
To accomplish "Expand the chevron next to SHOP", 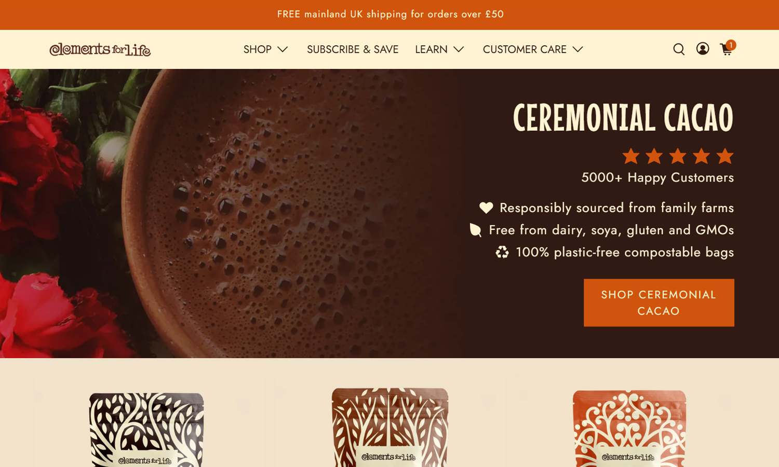I will (283, 49).
